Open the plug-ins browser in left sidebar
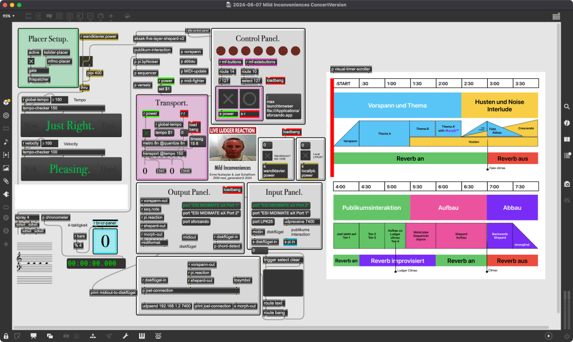This screenshot has width=573, height=342. pyautogui.click(x=6, y=194)
